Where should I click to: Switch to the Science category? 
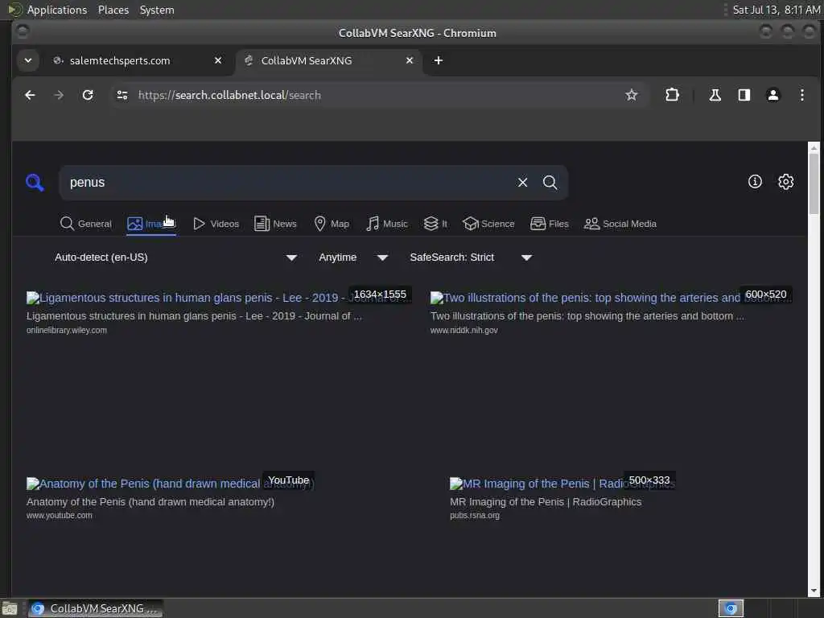point(488,224)
